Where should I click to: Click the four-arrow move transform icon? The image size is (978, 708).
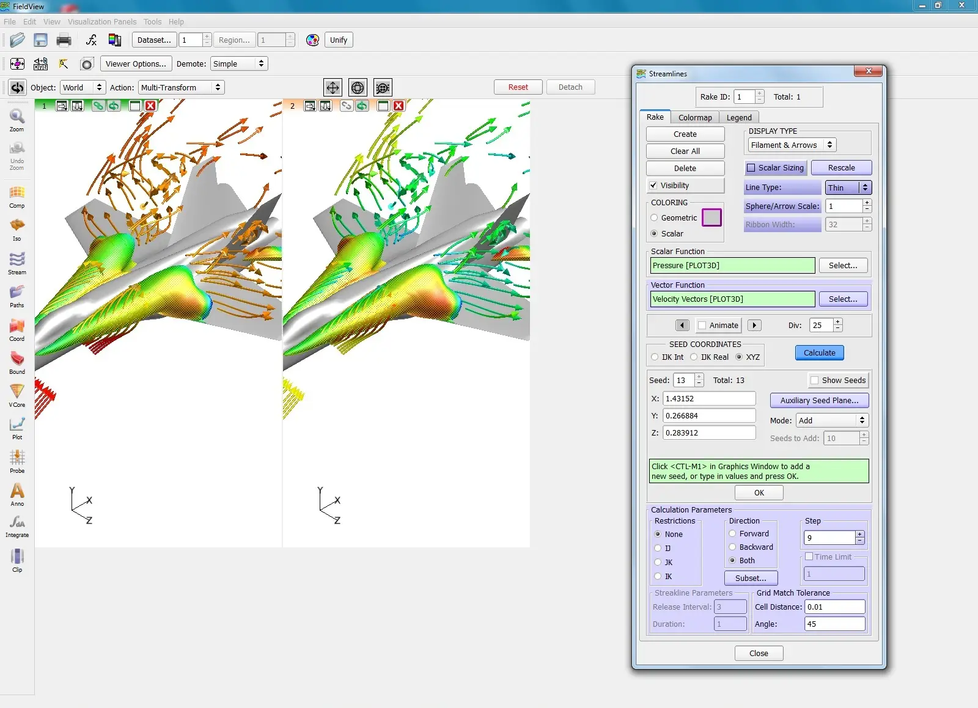tap(333, 87)
